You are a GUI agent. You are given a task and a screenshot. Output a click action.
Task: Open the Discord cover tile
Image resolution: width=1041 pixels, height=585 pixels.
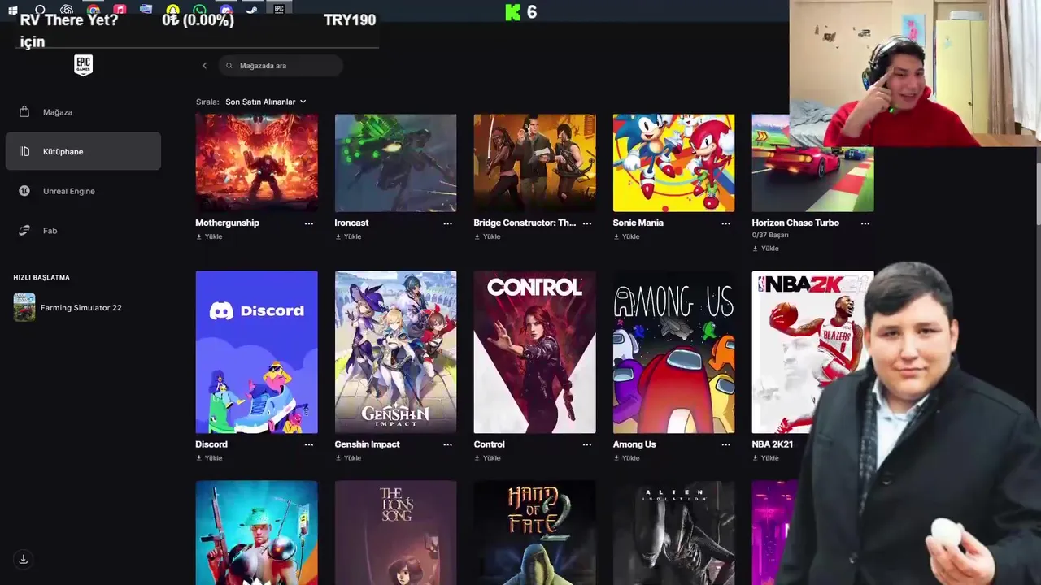[x=256, y=352]
